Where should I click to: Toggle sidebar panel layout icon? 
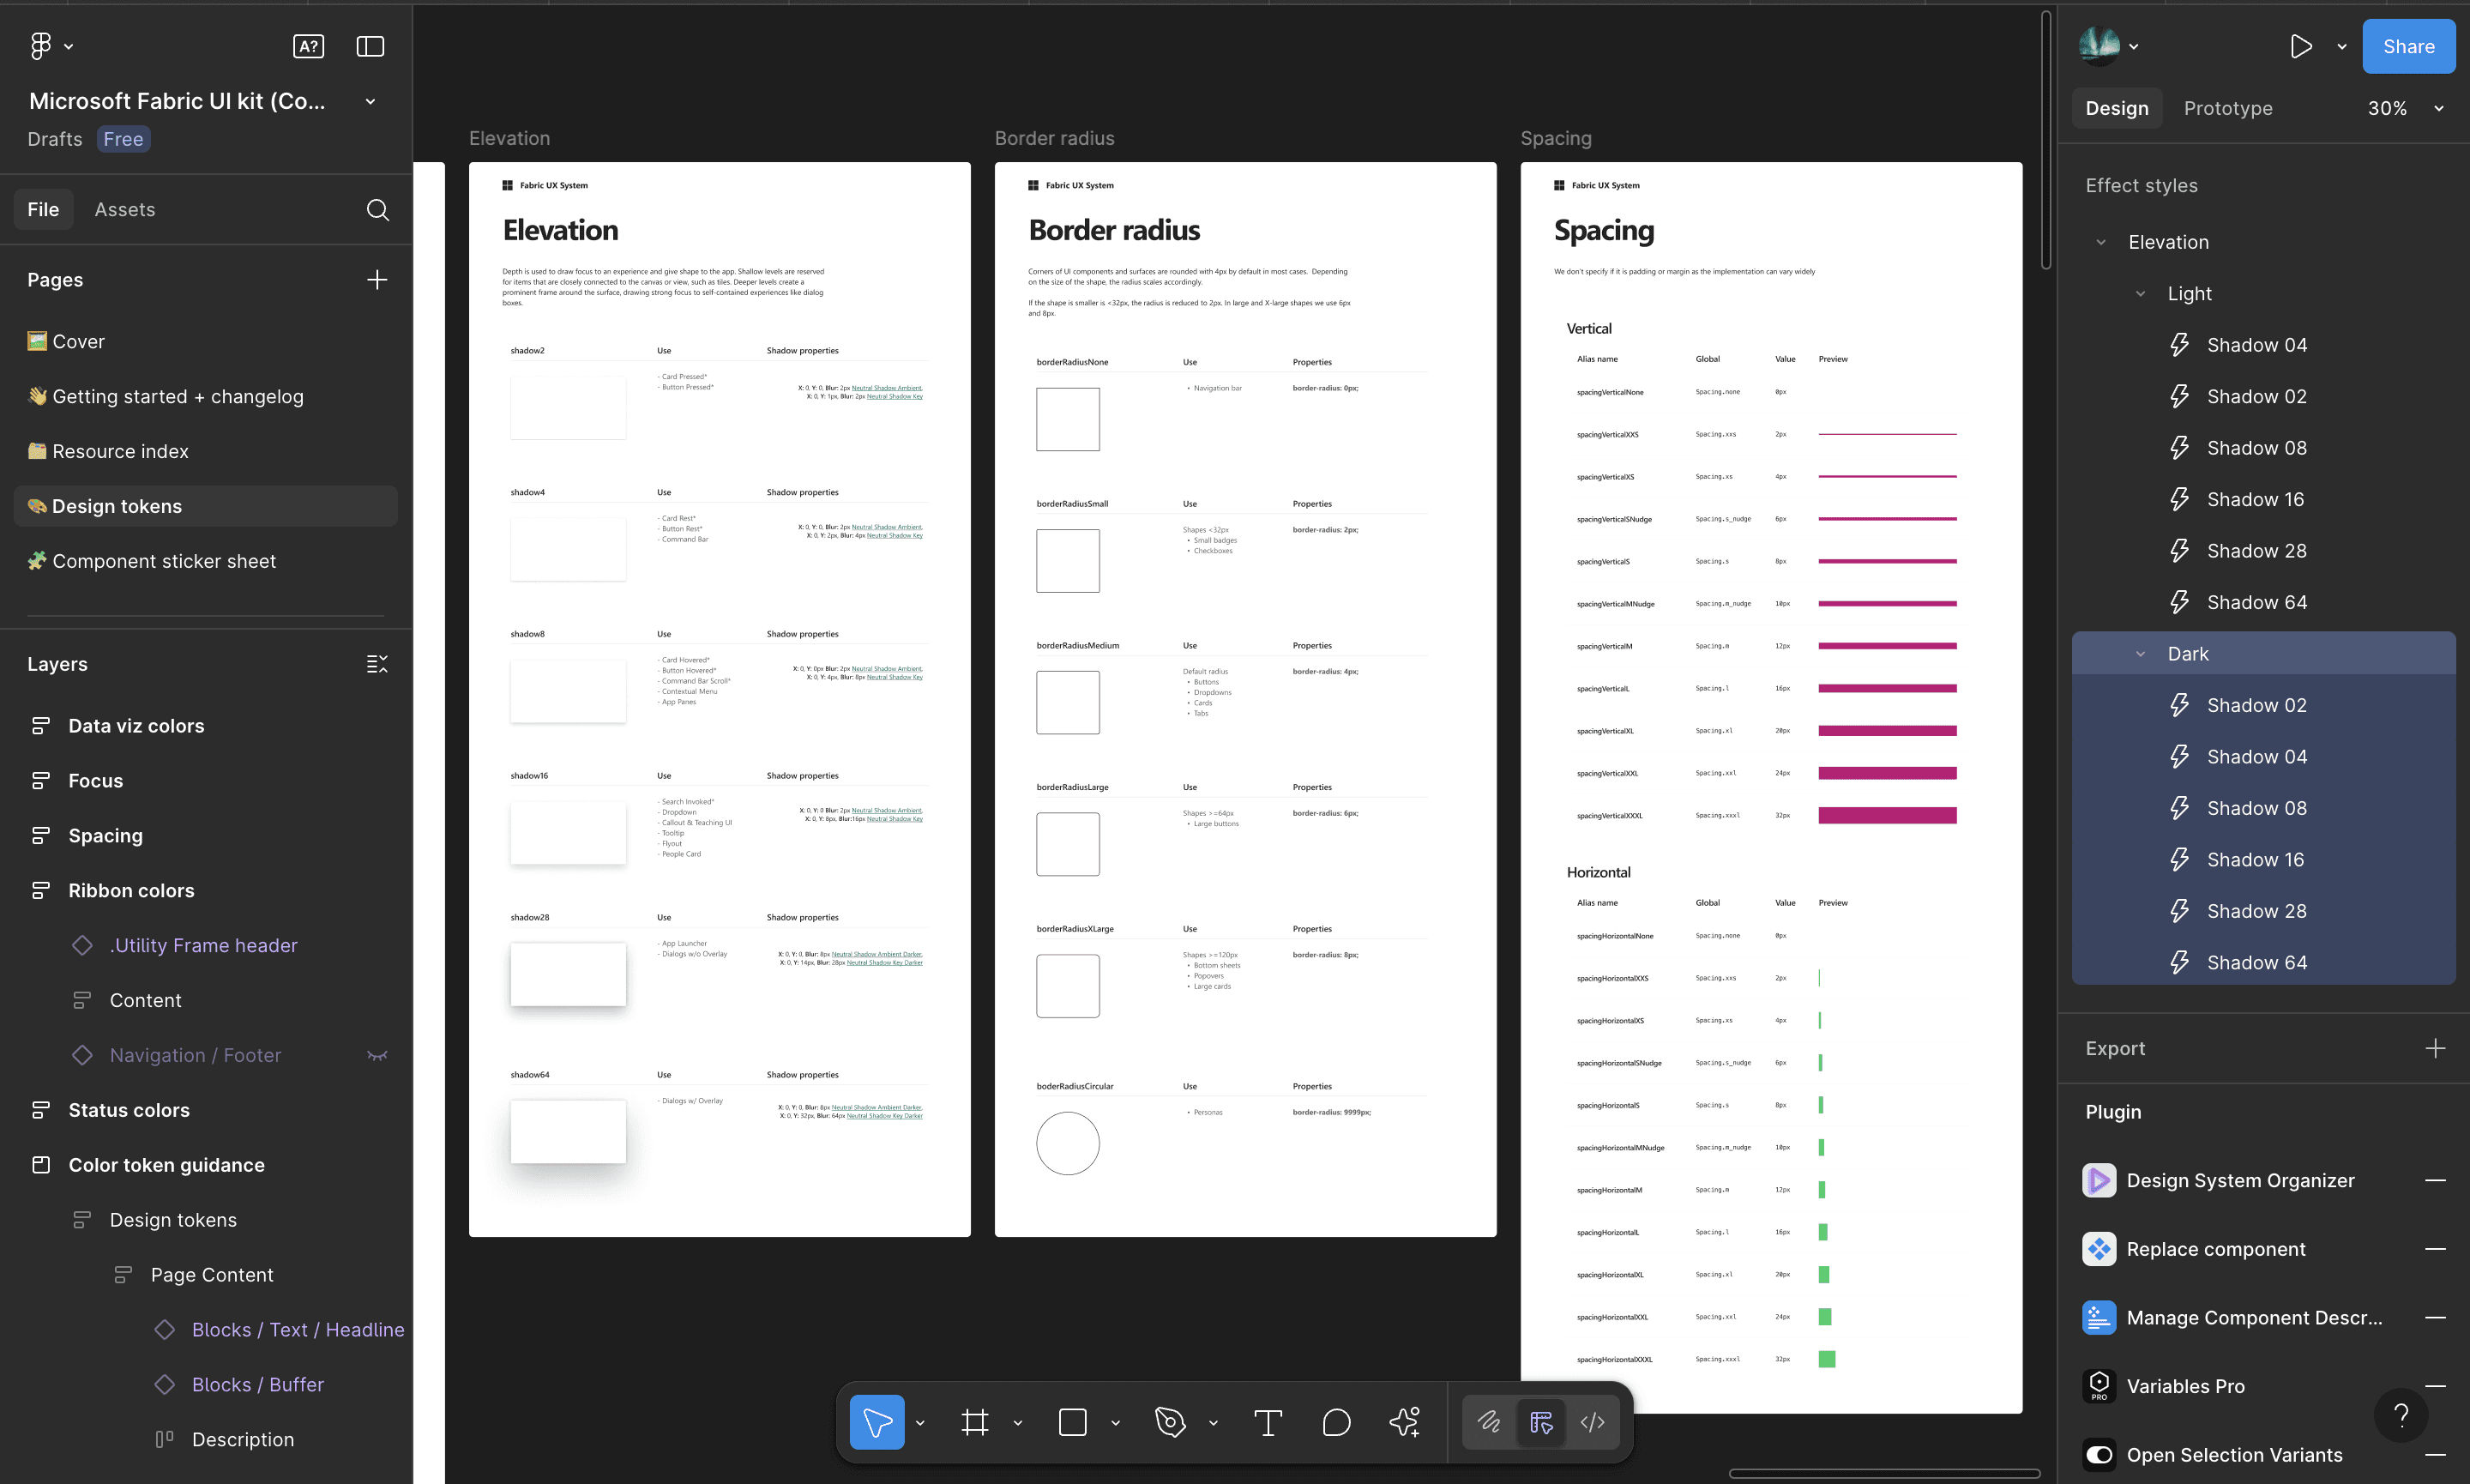(x=370, y=46)
